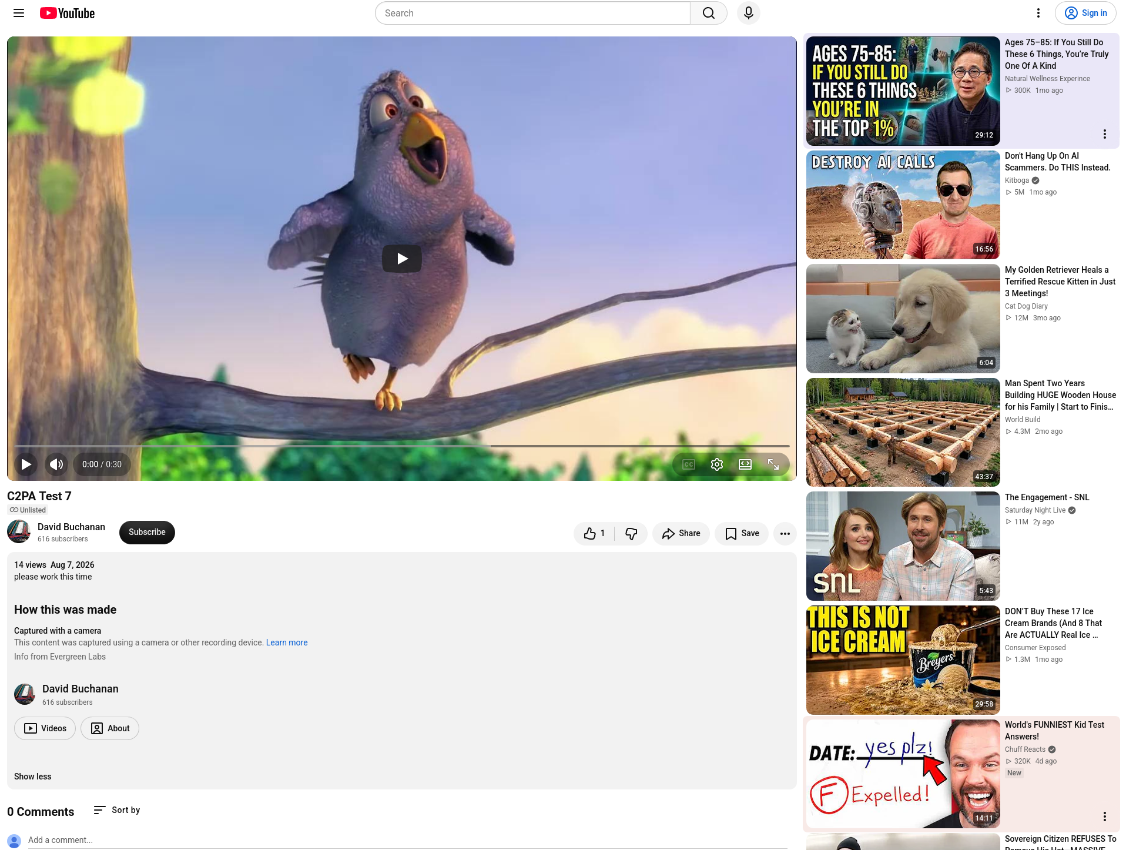1126x850 pixels.
Task: Mute the video volume
Action: pos(56,464)
